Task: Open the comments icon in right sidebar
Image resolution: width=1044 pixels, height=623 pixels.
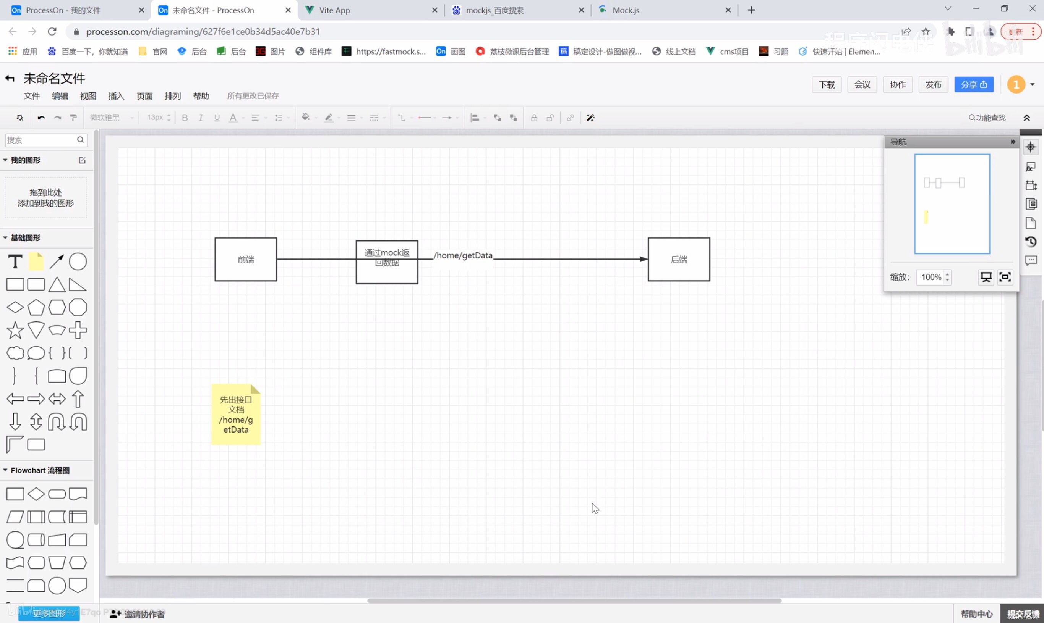Action: [1031, 261]
